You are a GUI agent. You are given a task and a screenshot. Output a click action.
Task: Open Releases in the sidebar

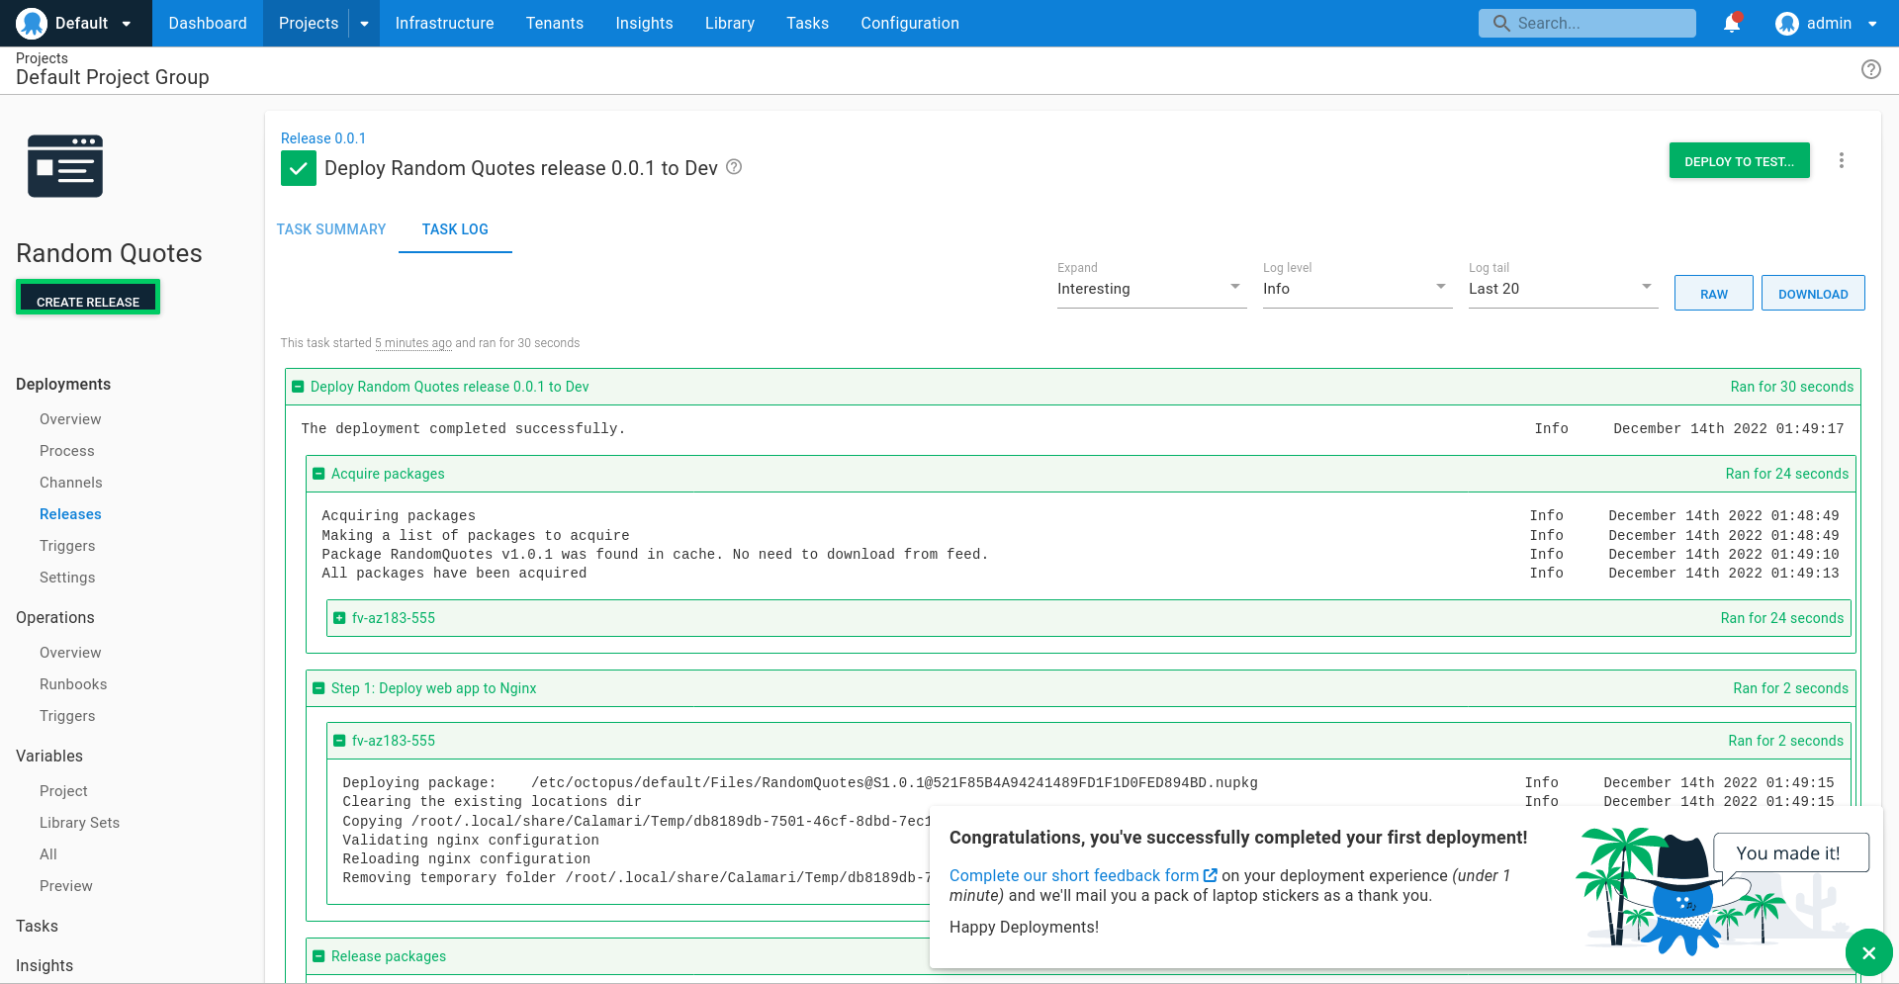click(x=70, y=514)
